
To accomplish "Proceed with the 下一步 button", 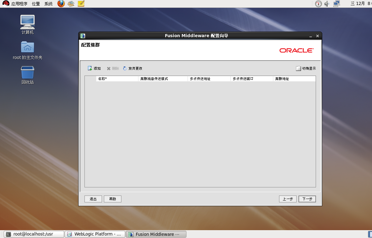I will (307, 199).
